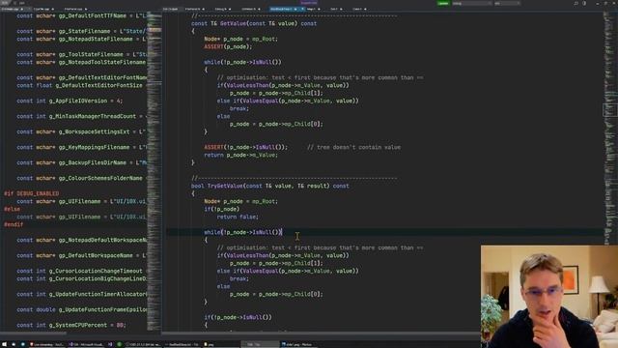Open the platform dropdown beside the Debug dropdown

click(506, 3)
